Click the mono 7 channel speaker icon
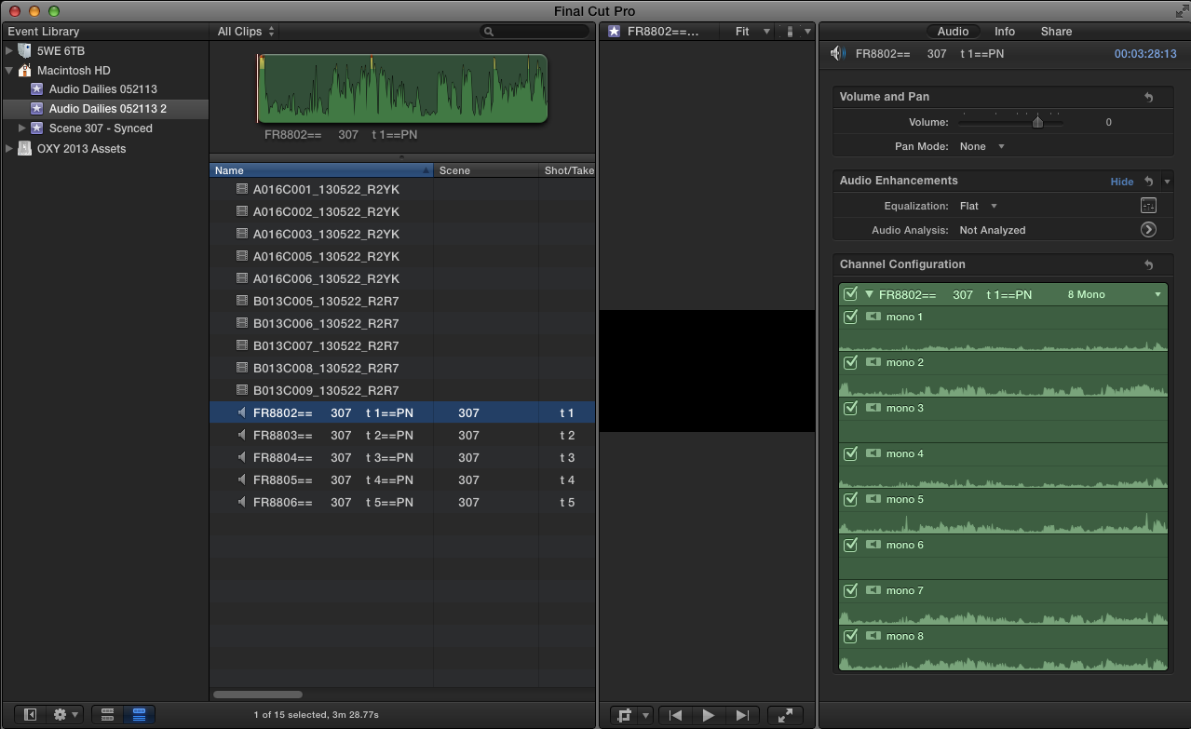1191x729 pixels. coord(873,590)
